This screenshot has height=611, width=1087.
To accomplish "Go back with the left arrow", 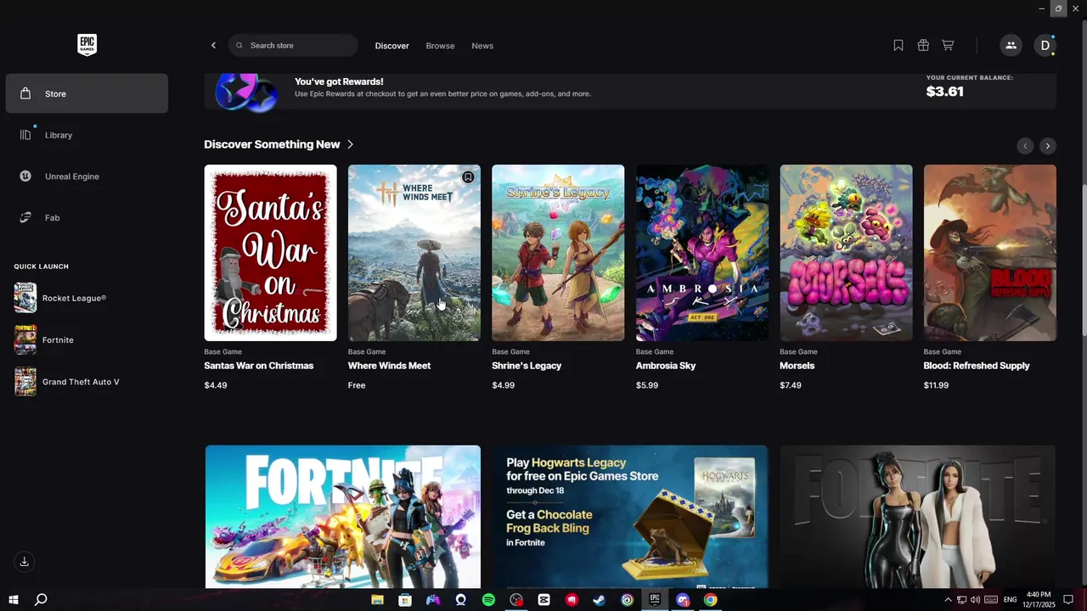I will tap(213, 46).
